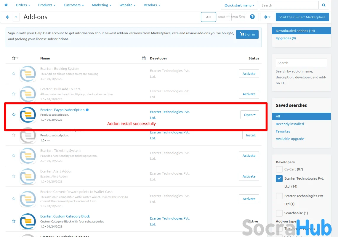338x237 pixels.
Task: Expand the dropdown arrow beside back button
Action: [x=16, y=17]
